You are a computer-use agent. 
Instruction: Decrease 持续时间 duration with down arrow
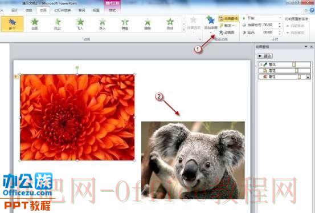pyautogui.click(x=280, y=26)
